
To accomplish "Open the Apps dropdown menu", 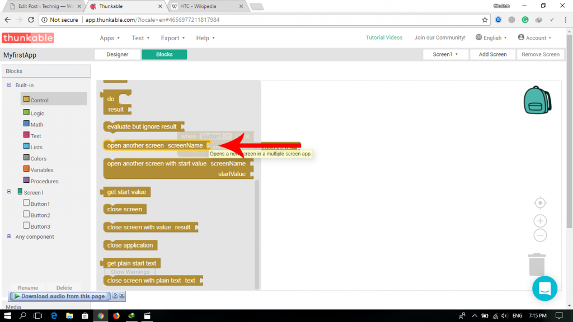I will (110, 38).
